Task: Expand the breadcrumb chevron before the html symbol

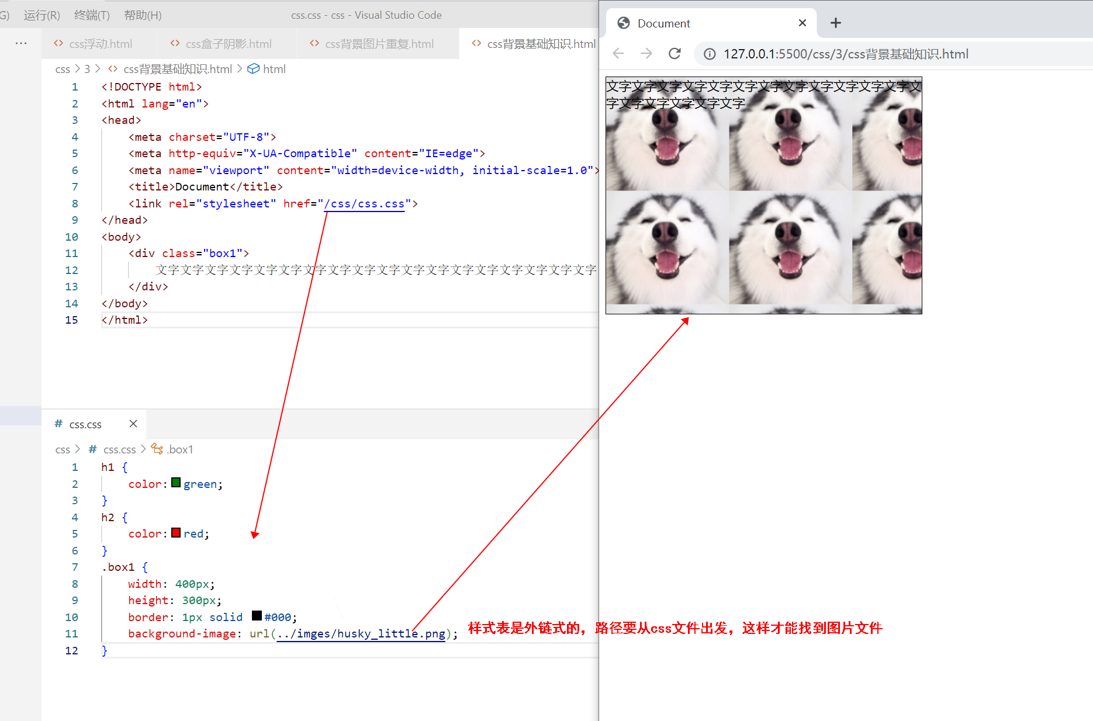Action: point(240,69)
